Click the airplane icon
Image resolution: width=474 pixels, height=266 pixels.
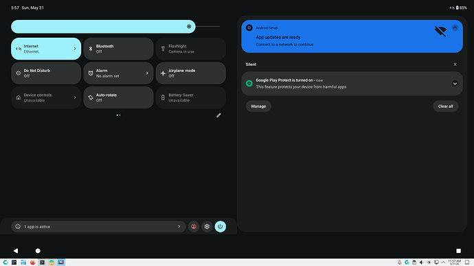163,73
